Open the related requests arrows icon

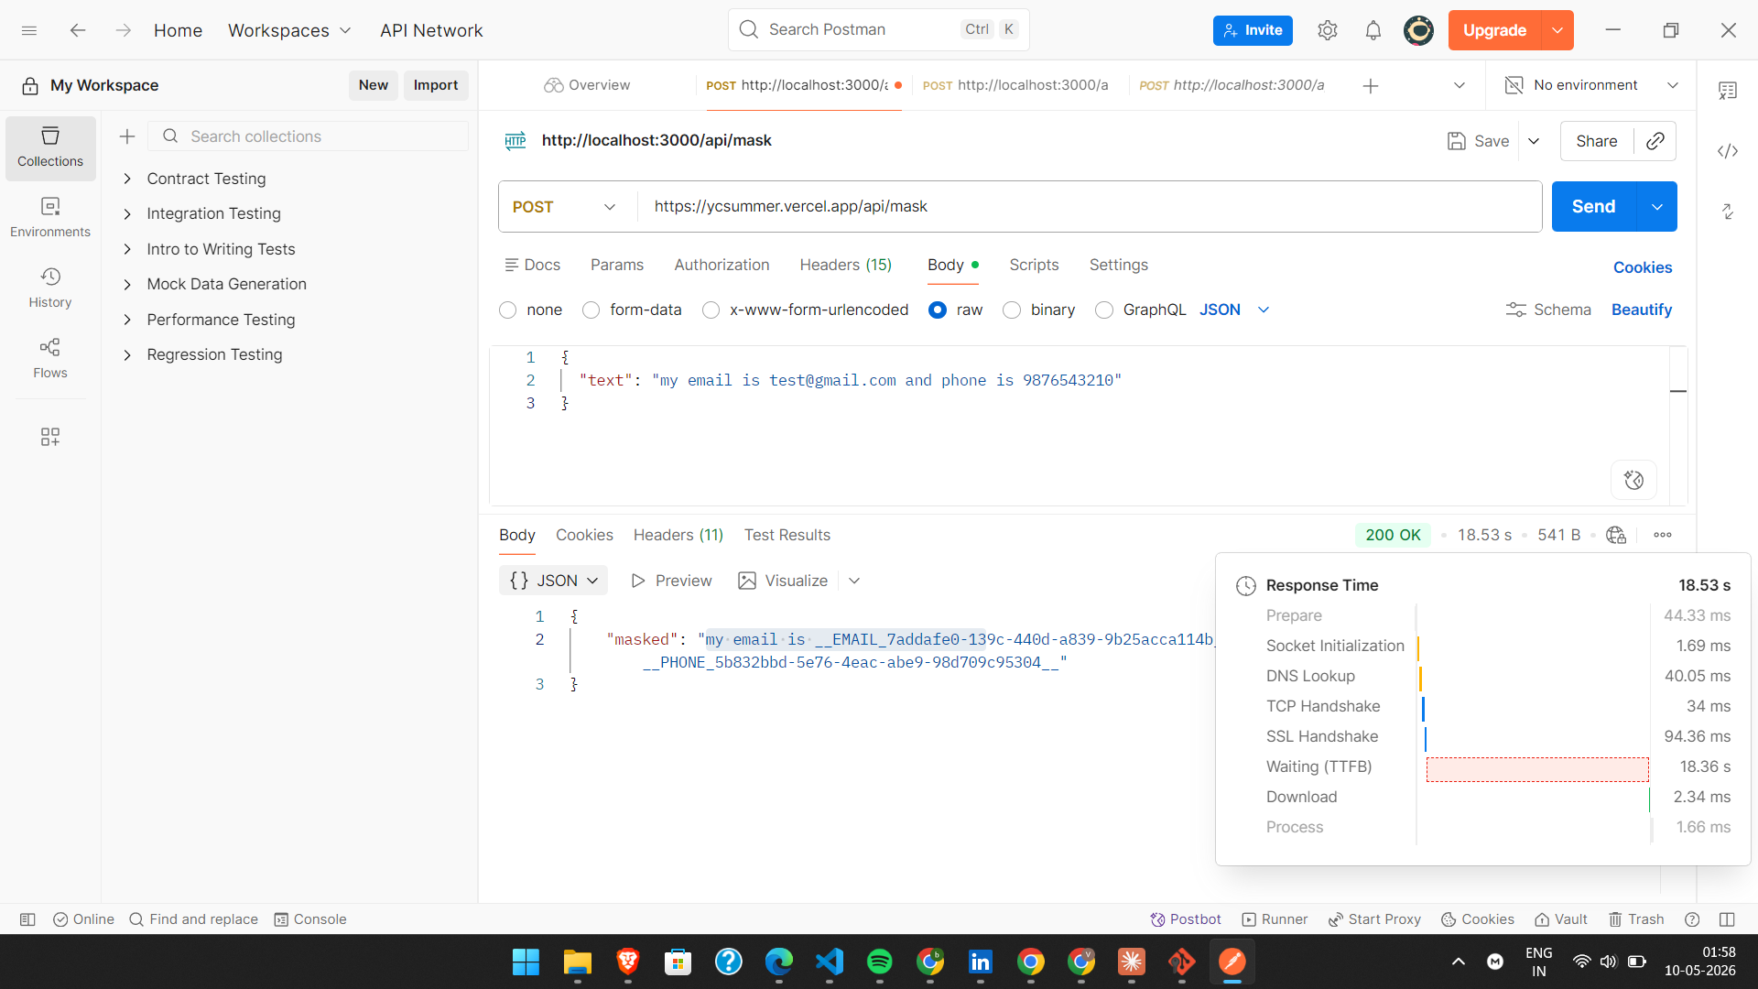point(1728,212)
